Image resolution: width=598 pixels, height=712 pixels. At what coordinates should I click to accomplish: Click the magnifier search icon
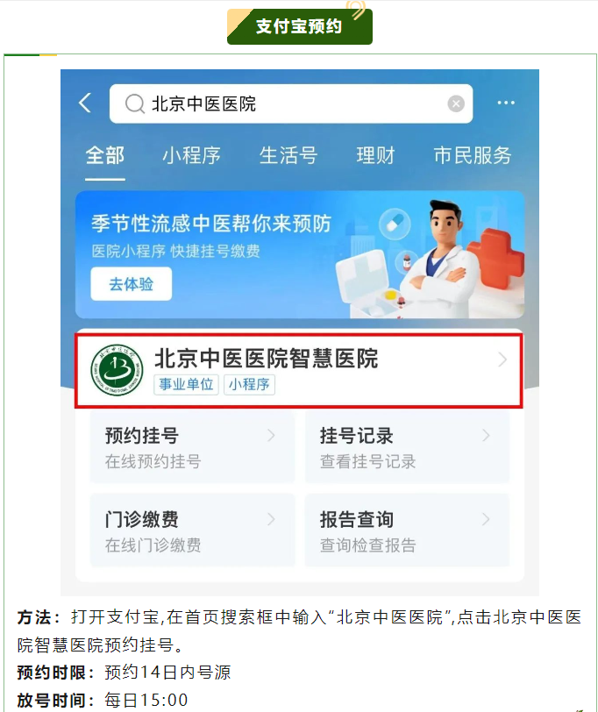pyautogui.click(x=134, y=104)
